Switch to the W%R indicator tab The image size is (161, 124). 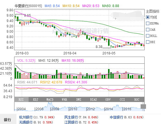(x=65, y=99)
